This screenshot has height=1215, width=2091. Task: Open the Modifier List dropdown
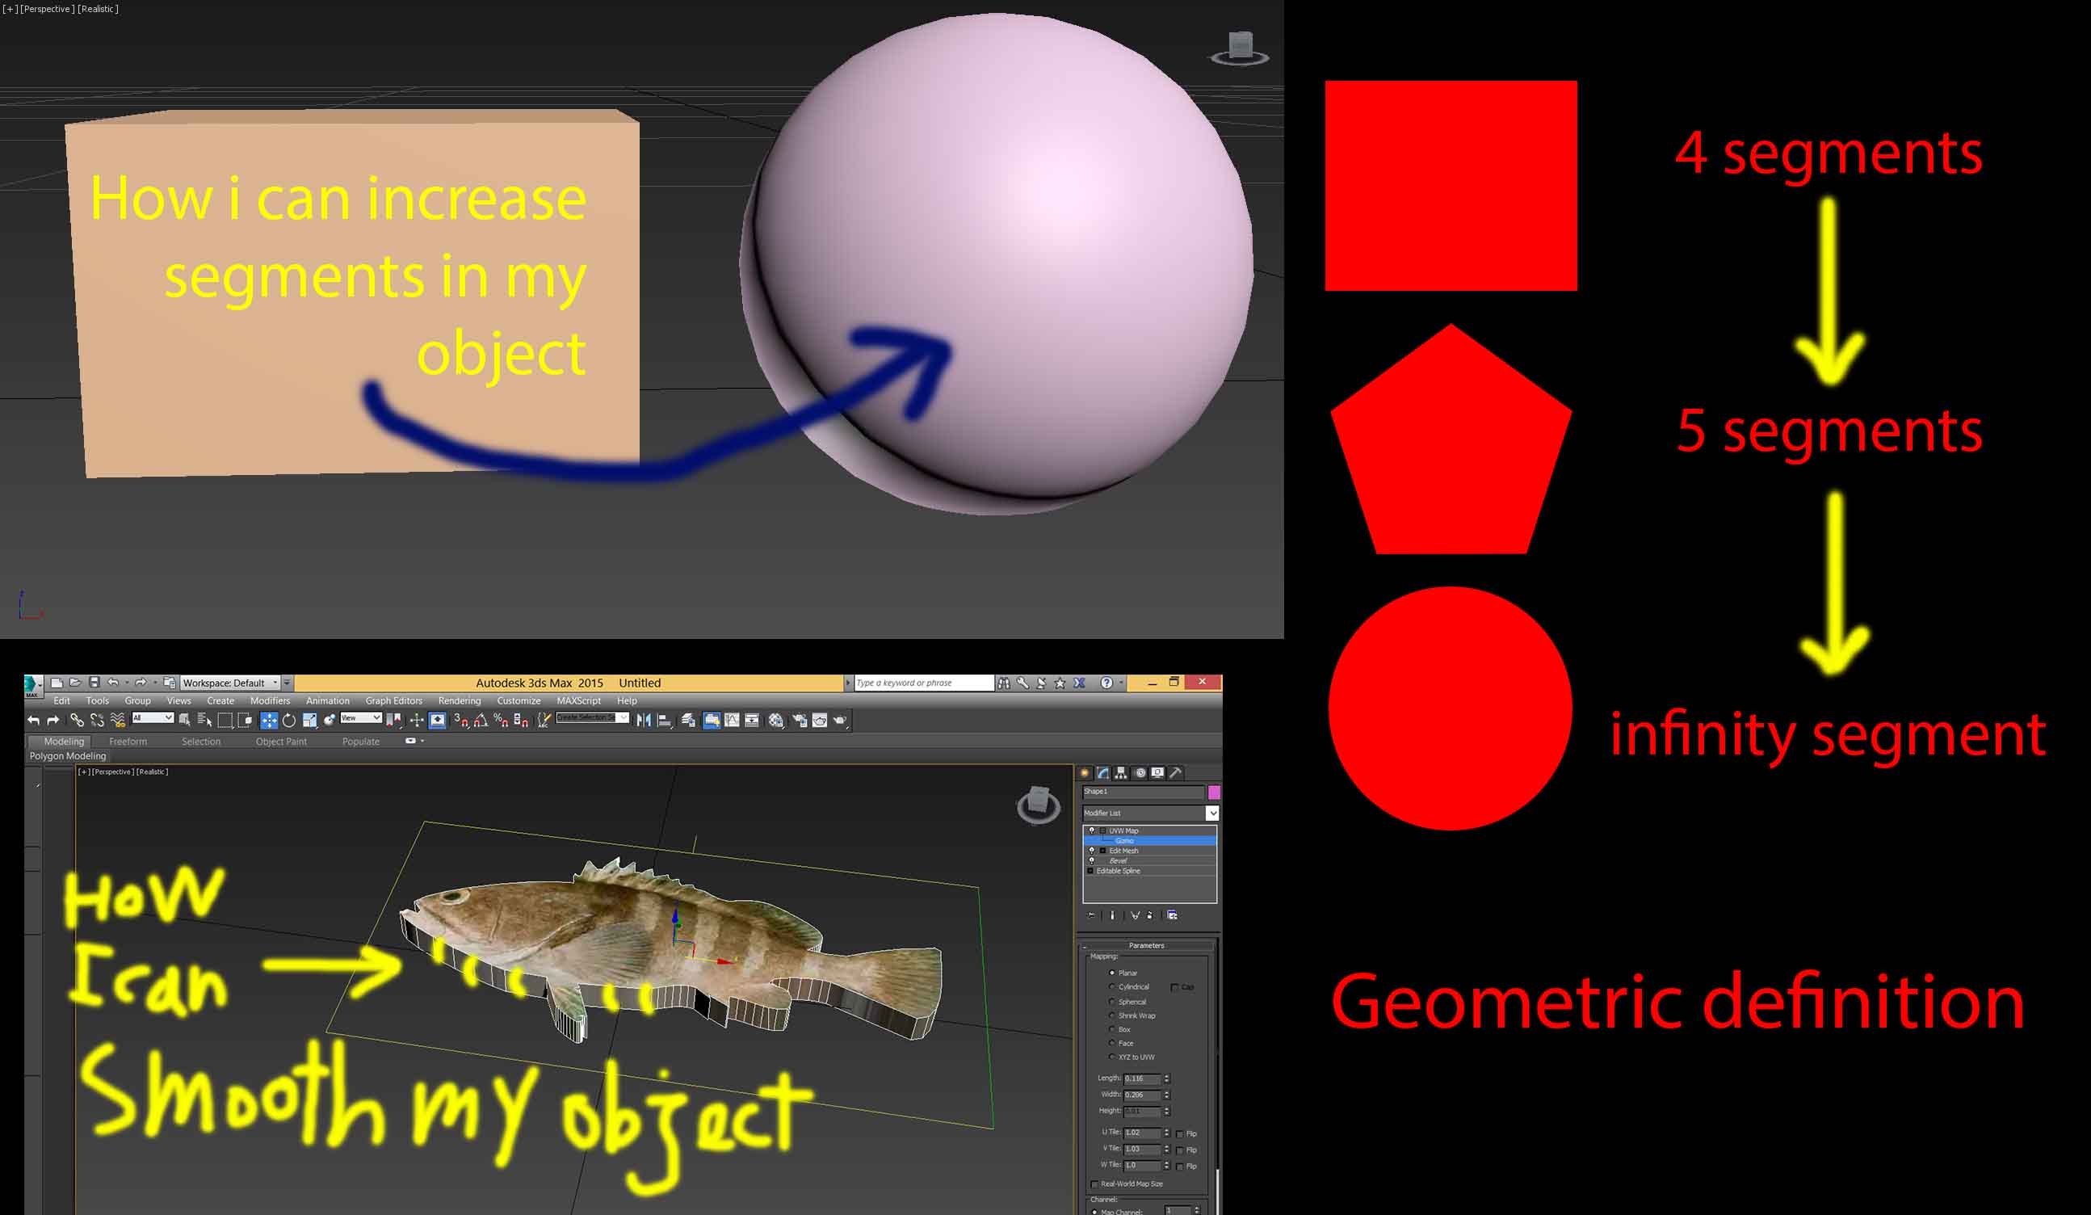tap(1212, 814)
